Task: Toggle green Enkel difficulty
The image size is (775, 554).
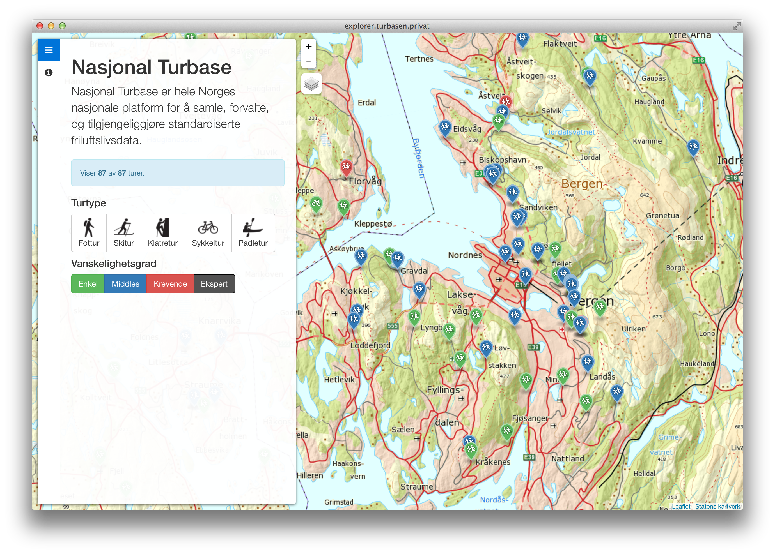Action: click(88, 284)
